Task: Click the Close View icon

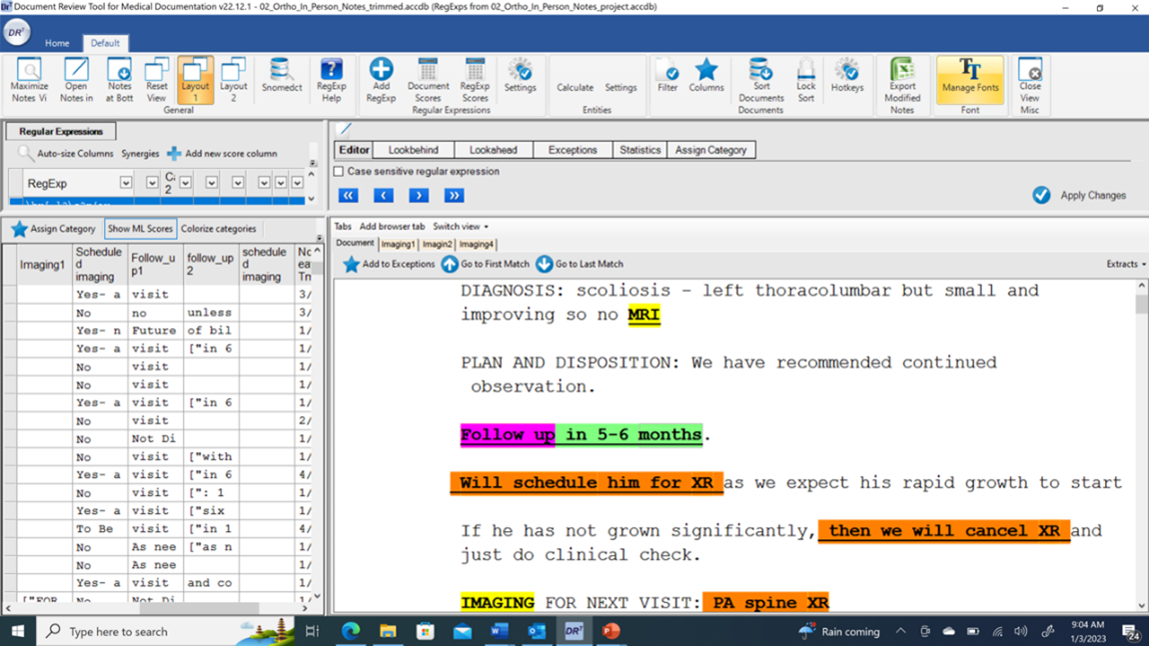Action: point(1029,70)
